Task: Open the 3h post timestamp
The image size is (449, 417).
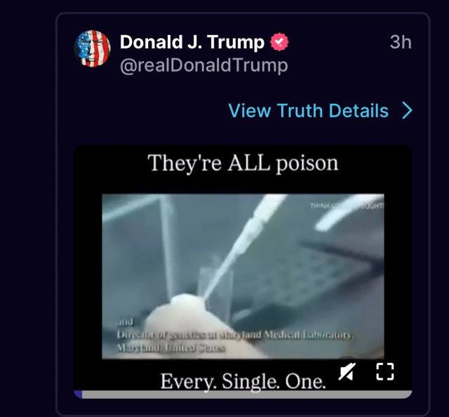Action: pos(401,42)
